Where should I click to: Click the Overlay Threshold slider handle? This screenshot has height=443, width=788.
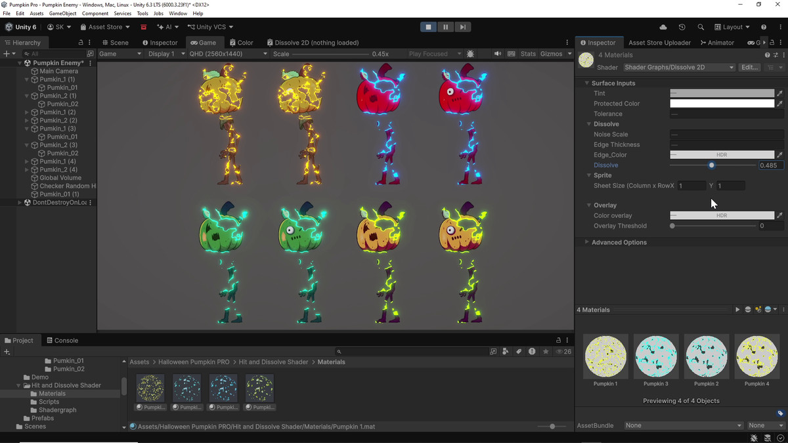point(672,226)
